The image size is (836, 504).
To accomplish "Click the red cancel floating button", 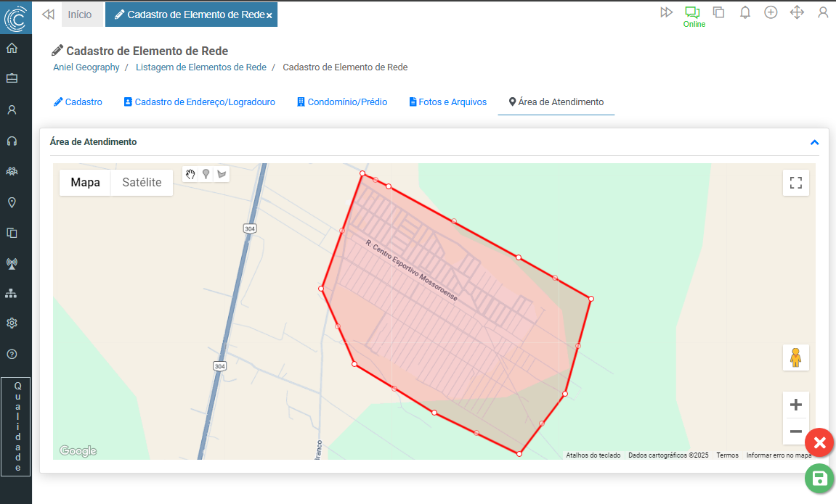I will 819,442.
